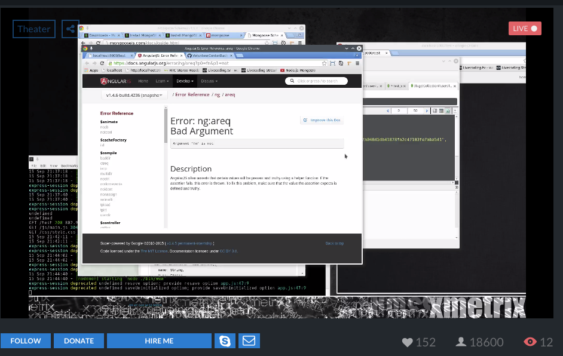Open the Apps bookmarks shortcut
The image size is (563, 356).
[x=91, y=70]
